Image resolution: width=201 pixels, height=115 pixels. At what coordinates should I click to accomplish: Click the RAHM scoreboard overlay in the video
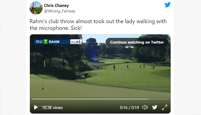tap(58, 42)
